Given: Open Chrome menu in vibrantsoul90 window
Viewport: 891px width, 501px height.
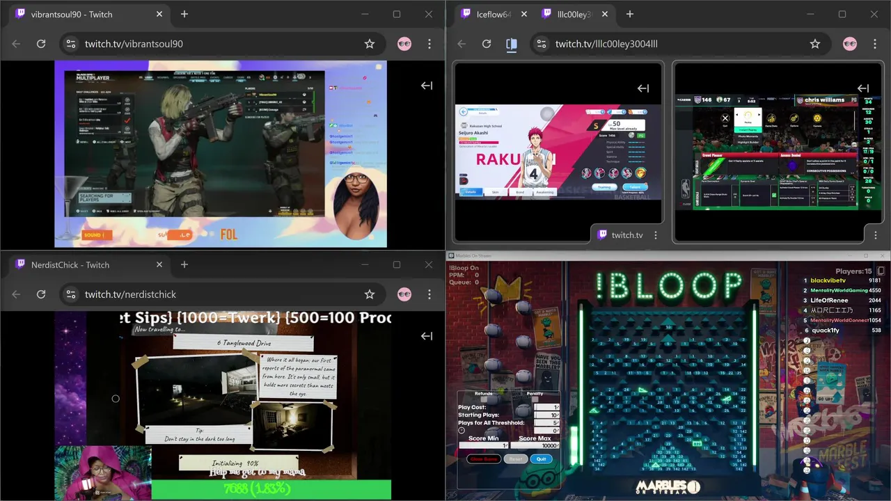Looking at the screenshot, I should coord(429,44).
